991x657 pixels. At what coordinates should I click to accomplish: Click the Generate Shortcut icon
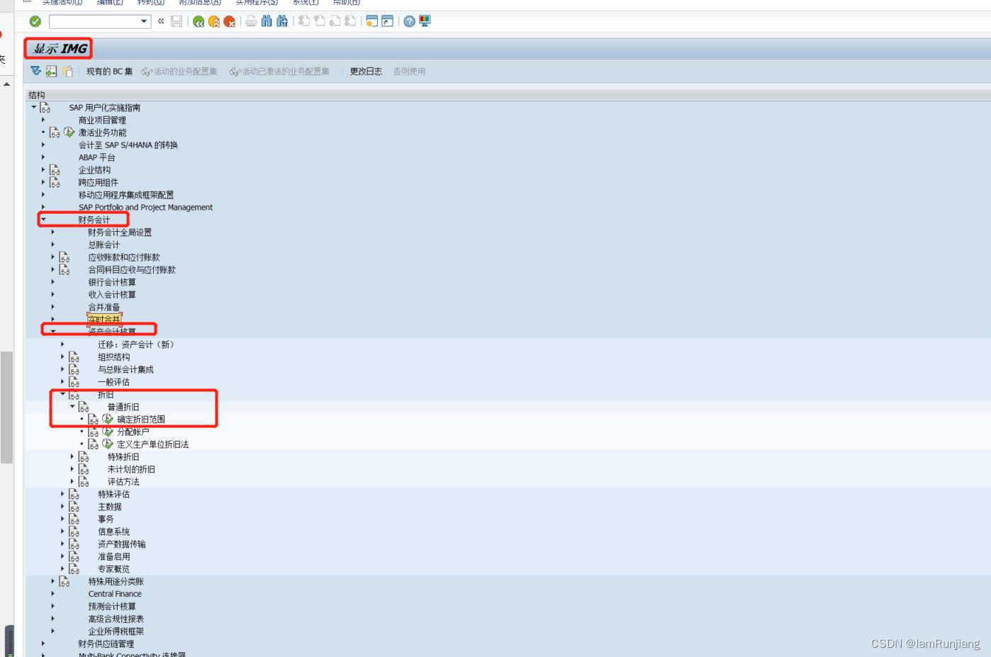tap(387, 21)
